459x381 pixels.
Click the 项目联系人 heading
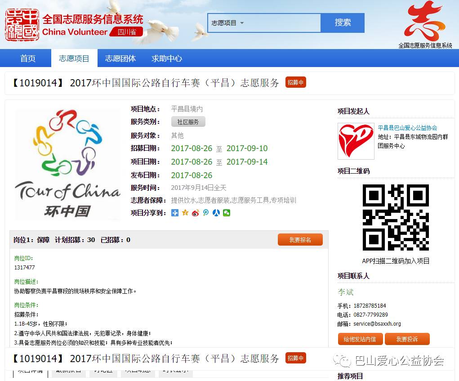point(353,276)
